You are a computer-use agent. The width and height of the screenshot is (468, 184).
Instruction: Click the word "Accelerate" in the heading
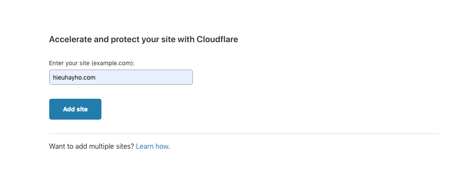(x=71, y=40)
